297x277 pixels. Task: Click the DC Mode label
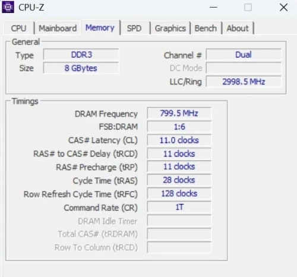coord(186,68)
